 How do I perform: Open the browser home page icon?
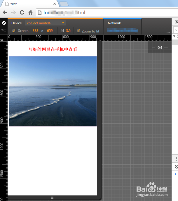[x=30, y=12]
